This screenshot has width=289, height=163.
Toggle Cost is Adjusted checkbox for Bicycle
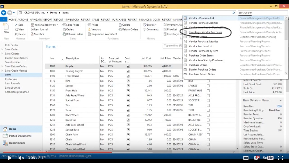[128, 66]
